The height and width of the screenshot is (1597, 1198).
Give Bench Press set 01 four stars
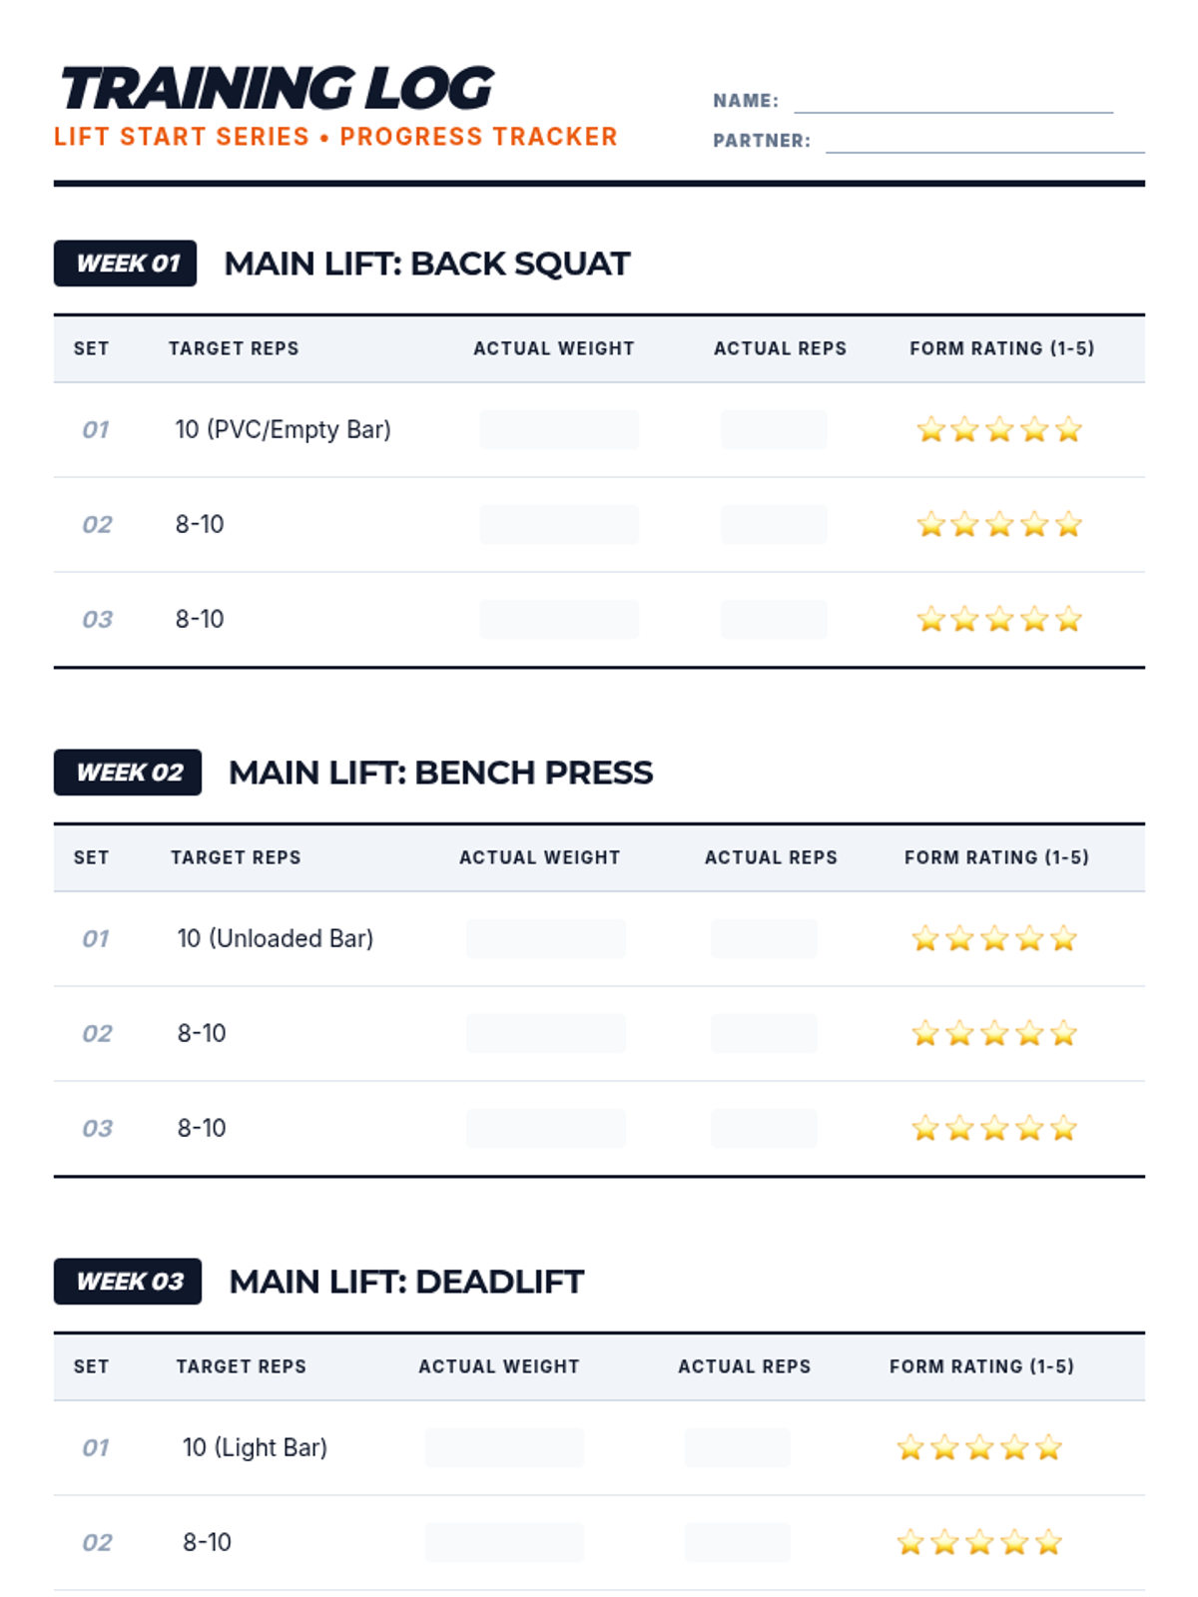pyautogui.click(x=1029, y=939)
